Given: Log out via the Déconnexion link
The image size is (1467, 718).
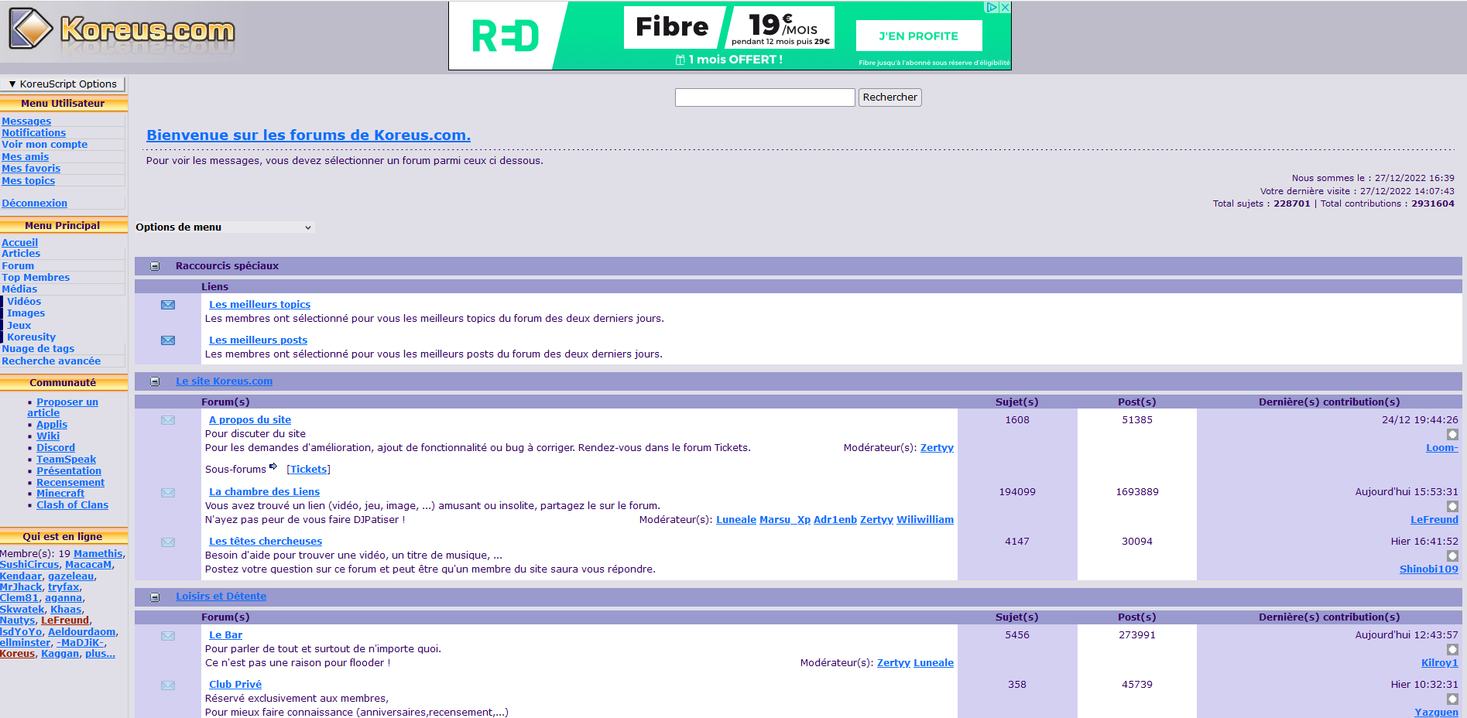Looking at the screenshot, I should coord(34,203).
